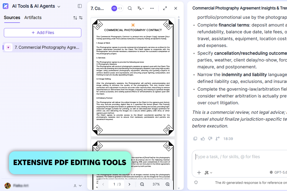The image size is (287, 191).
Task: Click the PDF file icon in sources
Action: (x=8, y=48)
